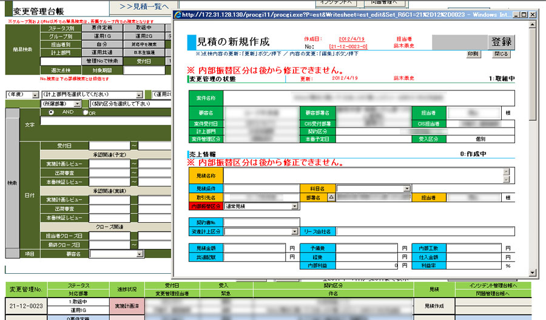Click the 印刷 button
This screenshot has width=546, height=320.
tap(473, 54)
